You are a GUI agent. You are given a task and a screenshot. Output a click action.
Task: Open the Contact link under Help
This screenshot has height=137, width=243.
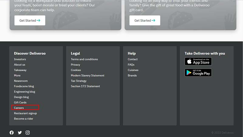(132, 59)
